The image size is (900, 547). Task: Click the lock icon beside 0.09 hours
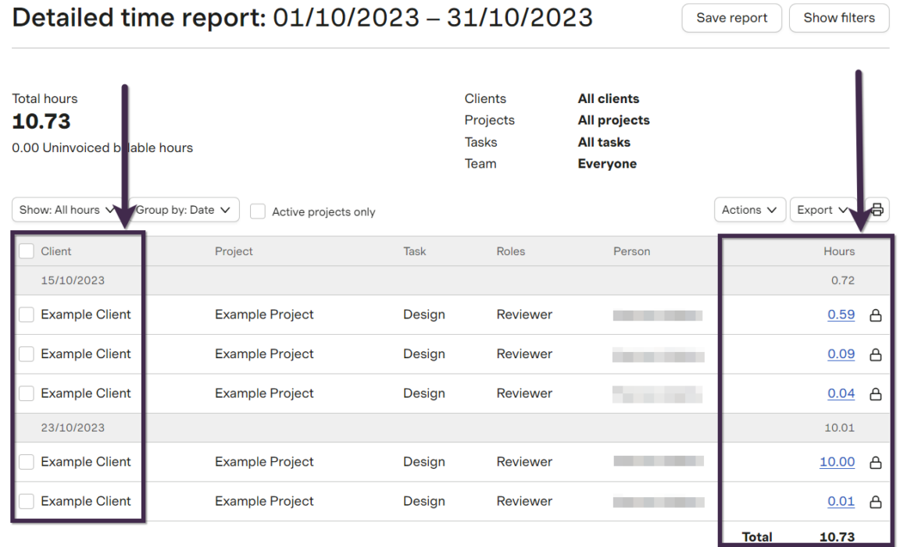point(876,354)
